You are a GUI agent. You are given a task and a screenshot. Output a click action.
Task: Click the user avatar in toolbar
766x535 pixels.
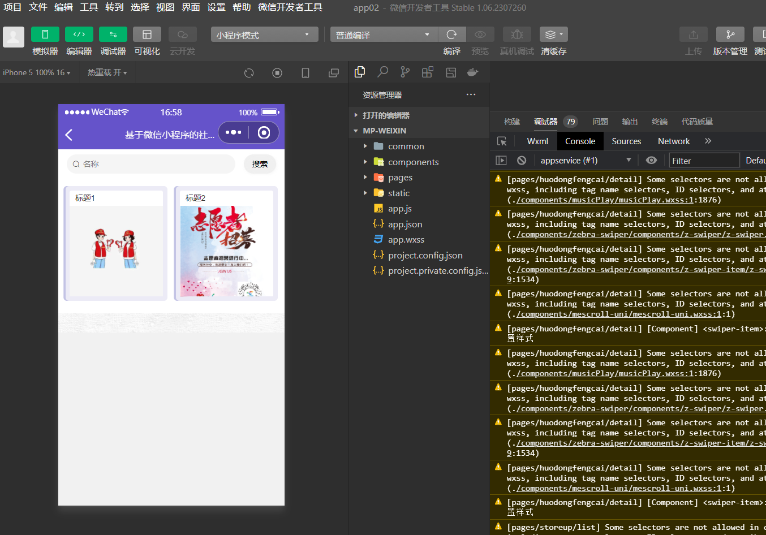click(14, 37)
